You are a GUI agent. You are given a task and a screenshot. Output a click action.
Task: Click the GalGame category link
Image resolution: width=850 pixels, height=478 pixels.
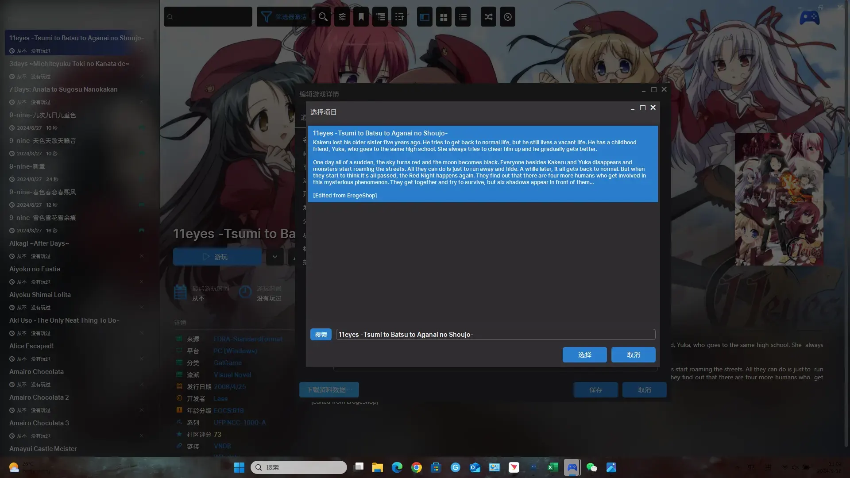(228, 363)
